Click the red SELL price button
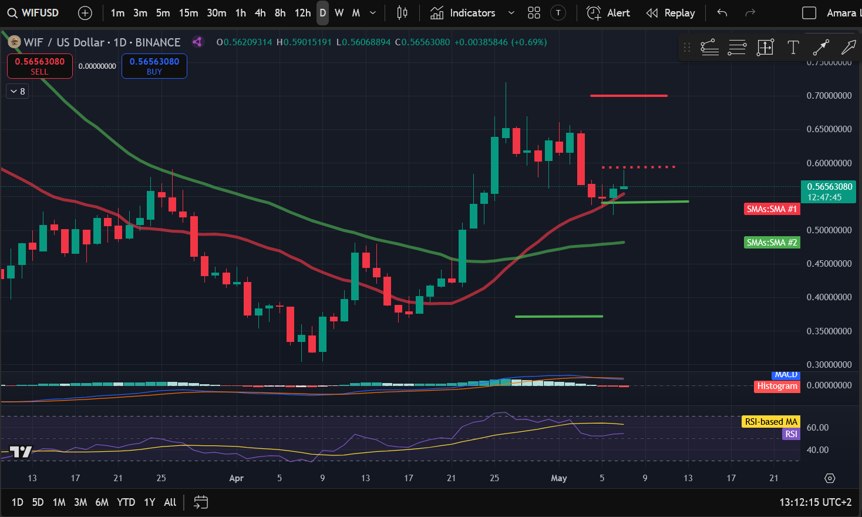862x517 pixels. pyautogui.click(x=40, y=66)
